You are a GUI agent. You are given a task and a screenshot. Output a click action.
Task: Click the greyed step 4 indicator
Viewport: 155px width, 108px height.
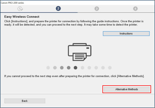click(135, 9)
